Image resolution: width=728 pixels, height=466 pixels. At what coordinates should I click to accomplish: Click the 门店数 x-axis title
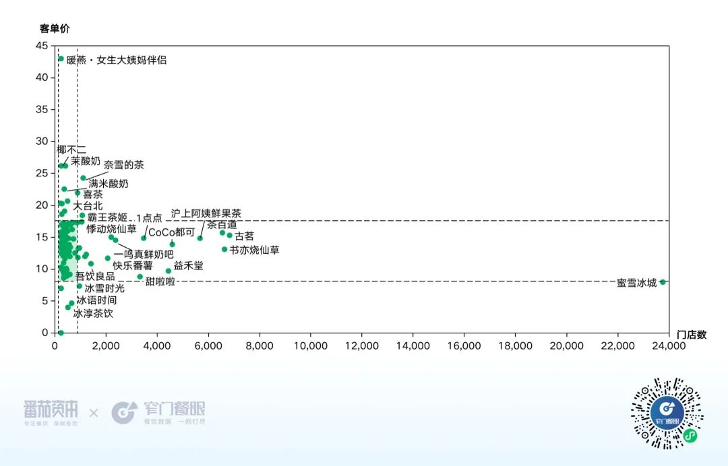coord(692,335)
